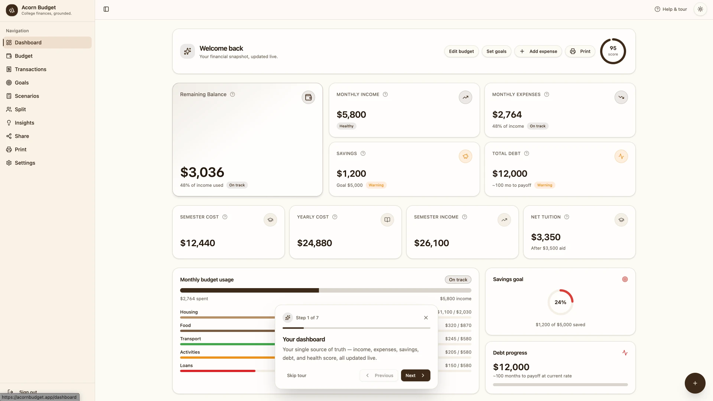Show Monthly Income help icon
713x401 pixels.
click(385, 94)
